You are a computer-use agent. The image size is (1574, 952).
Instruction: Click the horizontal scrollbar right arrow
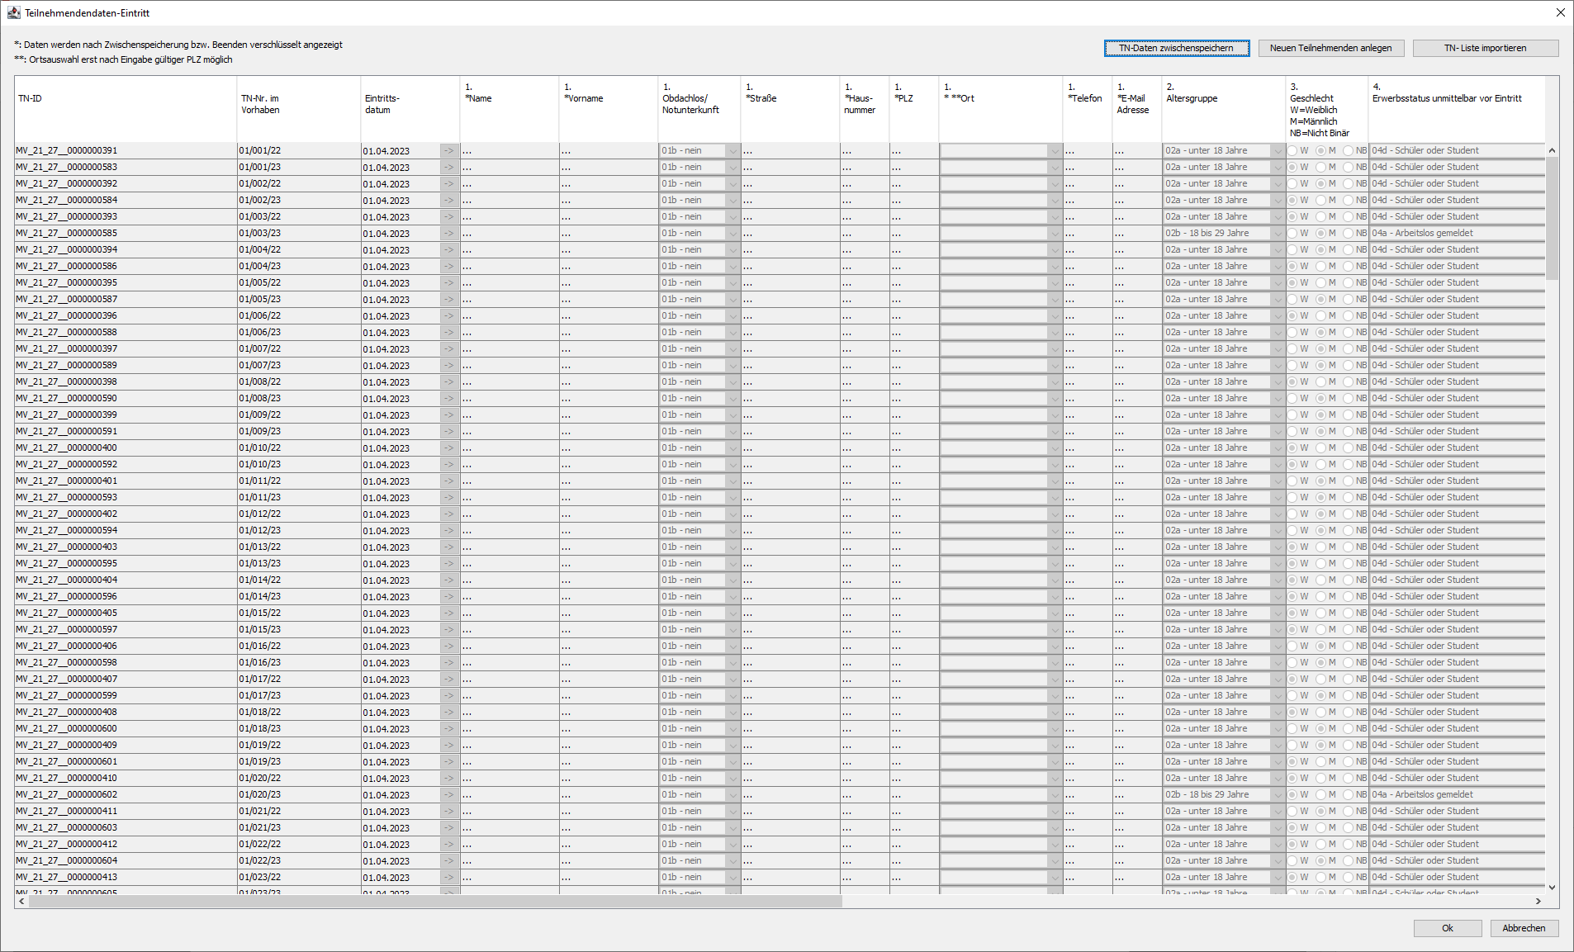(1538, 902)
